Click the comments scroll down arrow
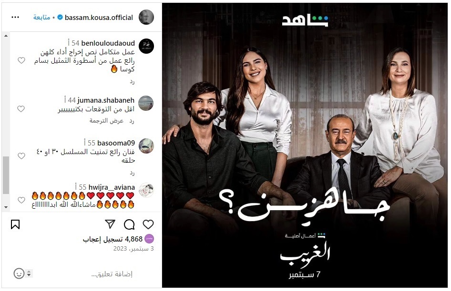451x291 pixels. point(6,207)
